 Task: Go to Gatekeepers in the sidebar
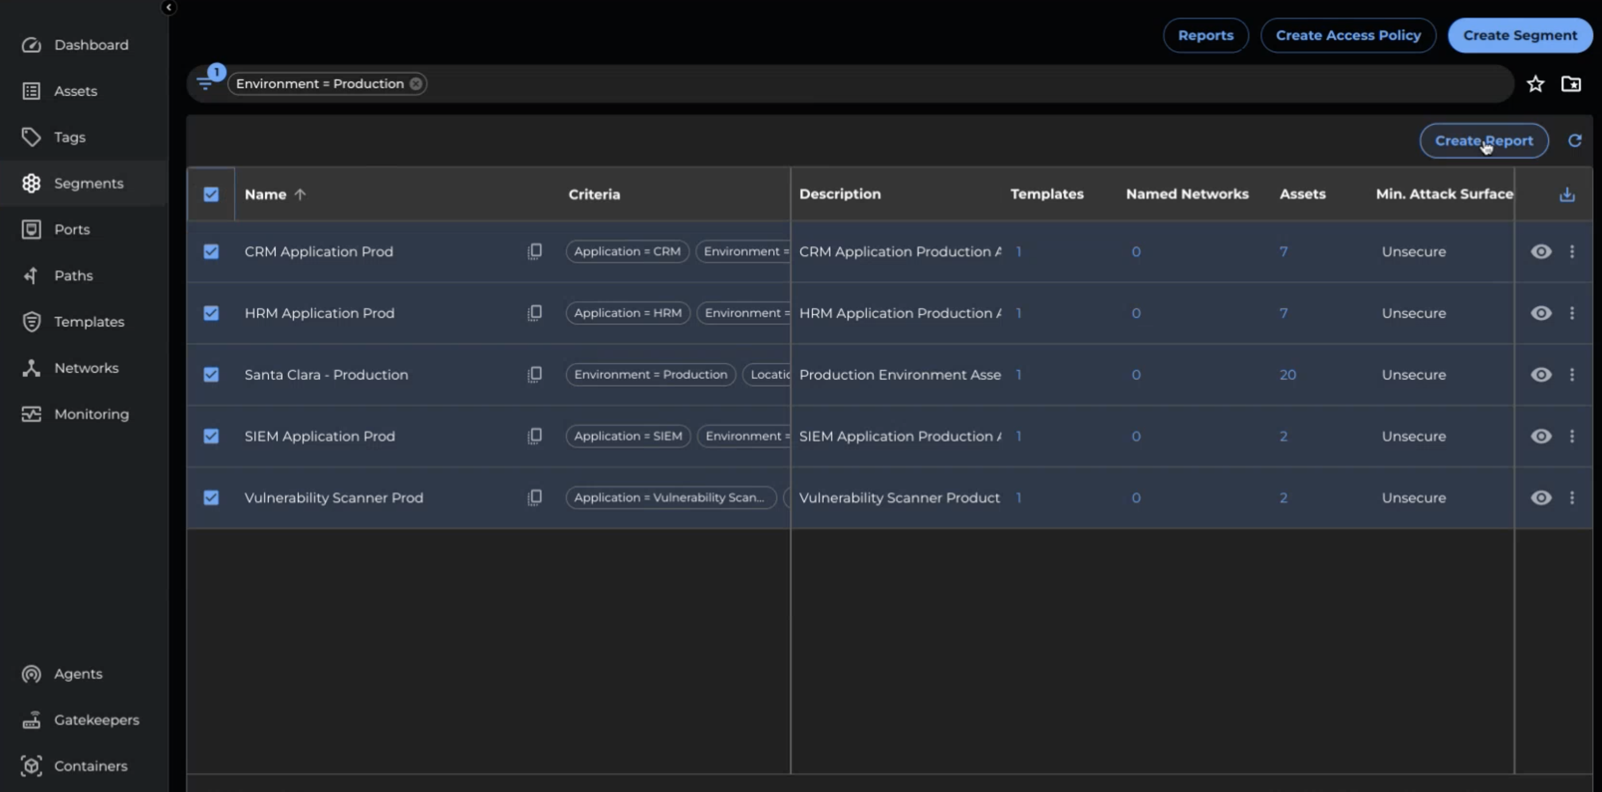(x=97, y=720)
